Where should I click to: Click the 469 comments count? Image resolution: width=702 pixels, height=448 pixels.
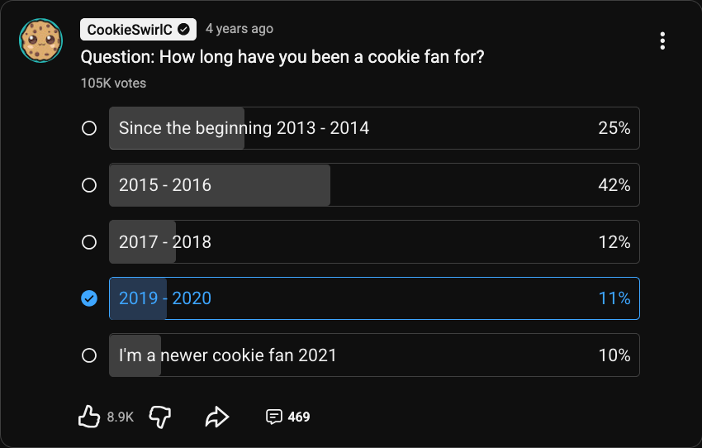(x=299, y=417)
